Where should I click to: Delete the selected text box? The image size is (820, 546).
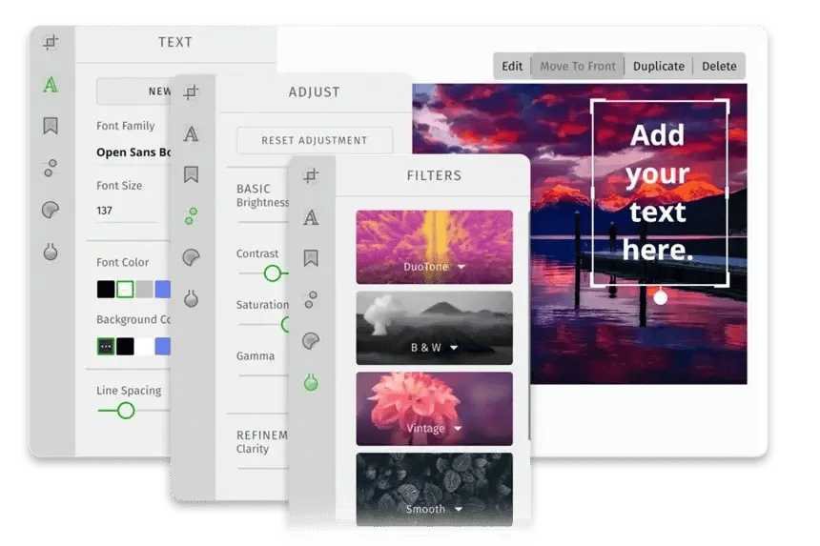719,67
